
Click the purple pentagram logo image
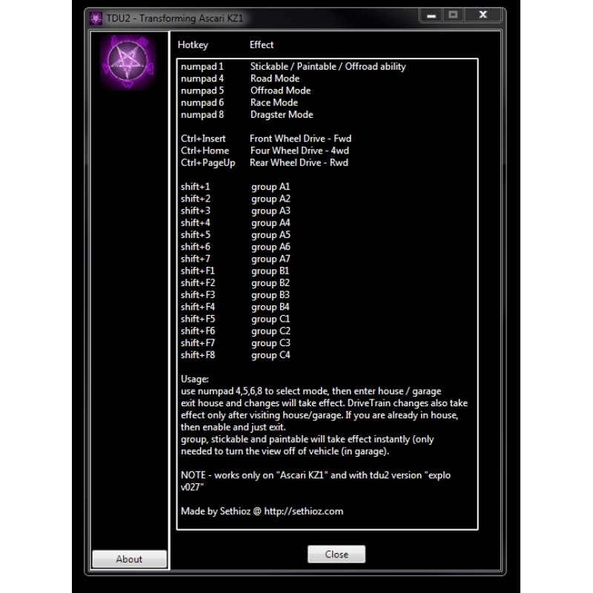coord(127,62)
